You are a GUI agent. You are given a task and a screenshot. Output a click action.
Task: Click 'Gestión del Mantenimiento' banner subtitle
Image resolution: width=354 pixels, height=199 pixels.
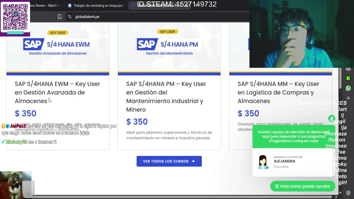[x=169, y=53]
